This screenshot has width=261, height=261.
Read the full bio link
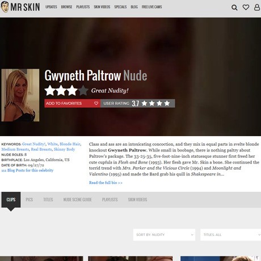pyautogui.click(x=106, y=183)
